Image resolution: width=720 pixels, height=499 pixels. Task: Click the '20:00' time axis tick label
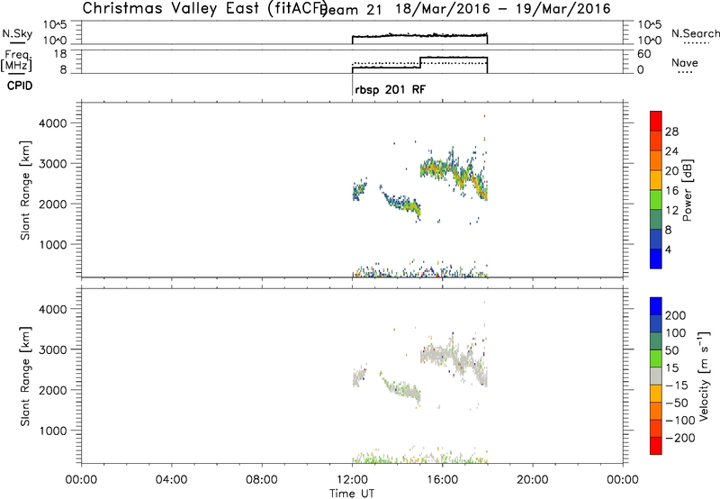coord(533,480)
